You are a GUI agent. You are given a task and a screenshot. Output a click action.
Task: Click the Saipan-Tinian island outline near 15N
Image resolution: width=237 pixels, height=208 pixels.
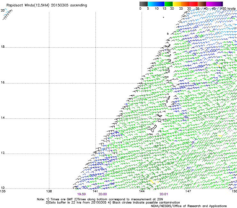[168, 99]
